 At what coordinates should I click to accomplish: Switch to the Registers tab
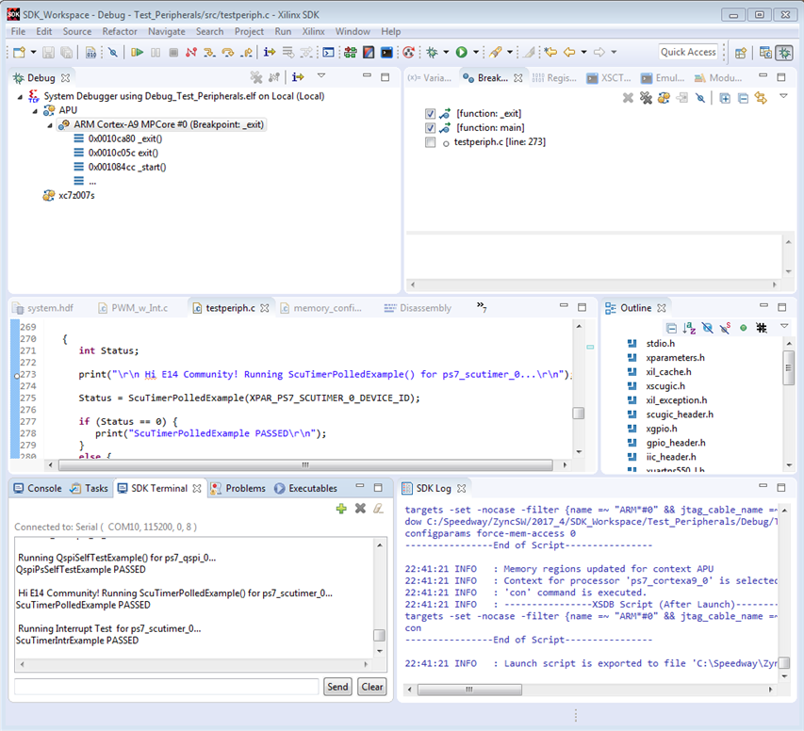[x=554, y=78]
